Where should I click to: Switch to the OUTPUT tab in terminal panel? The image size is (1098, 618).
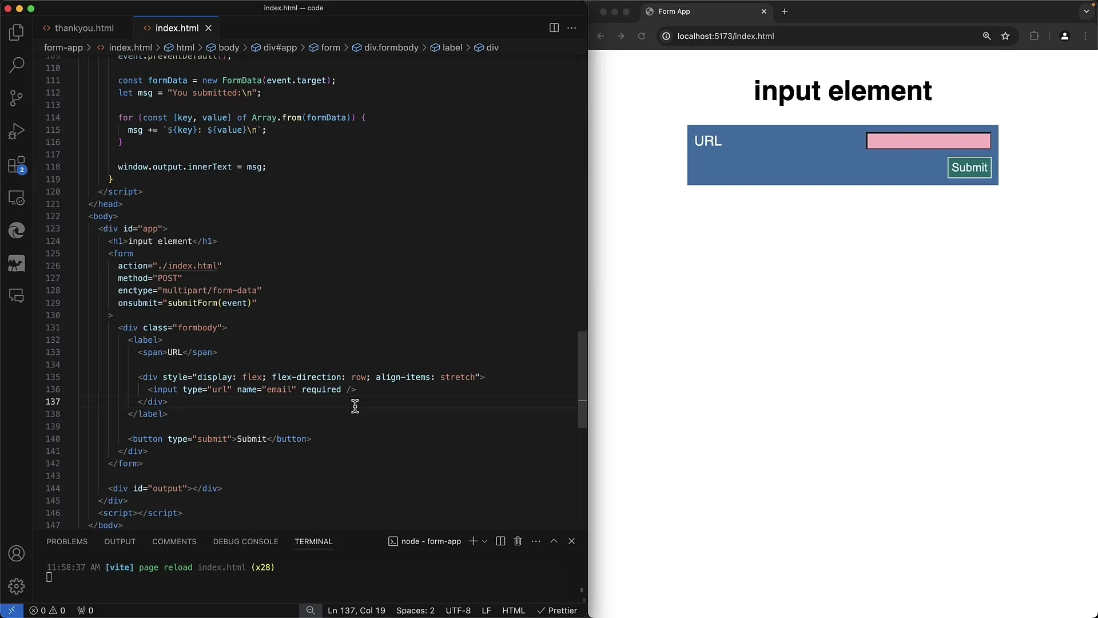pos(120,541)
